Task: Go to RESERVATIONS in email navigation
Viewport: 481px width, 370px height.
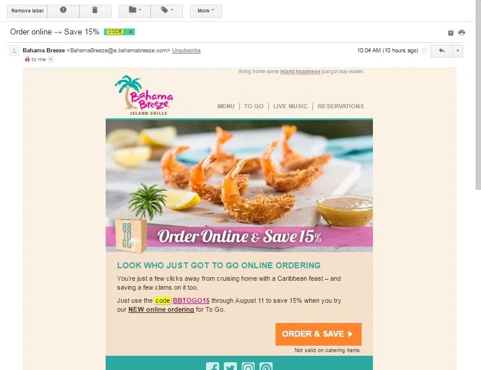Action: [340, 106]
